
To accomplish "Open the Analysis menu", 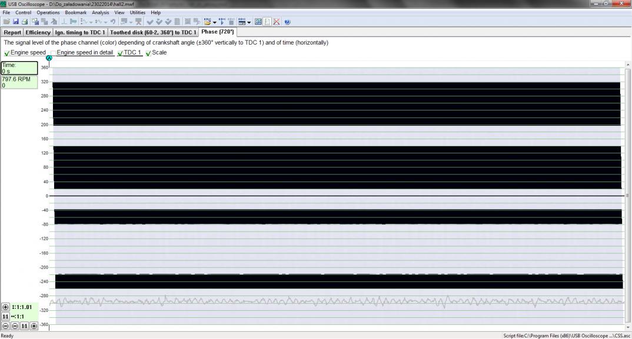I will (x=101, y=12).
